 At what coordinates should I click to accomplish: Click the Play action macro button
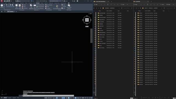tap(7, 5)
